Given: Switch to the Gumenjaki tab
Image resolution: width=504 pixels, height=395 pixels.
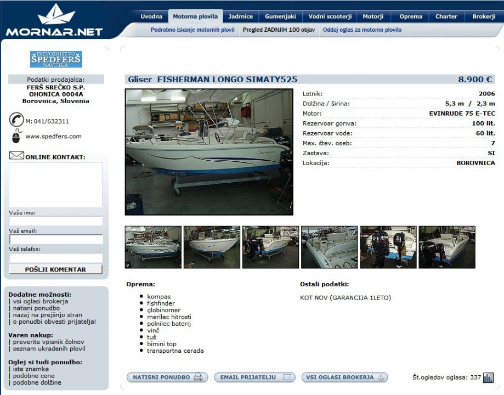Looking at the screenshot, I should [x=280, y=16].
